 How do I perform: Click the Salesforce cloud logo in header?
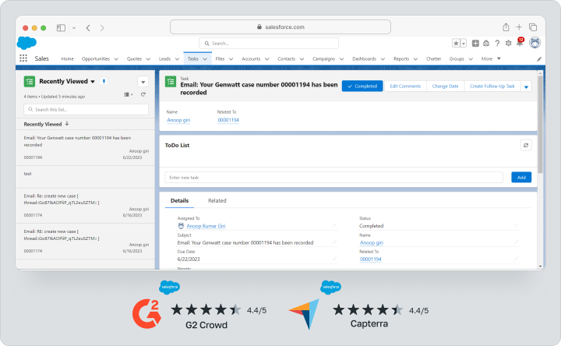[26, 43]
